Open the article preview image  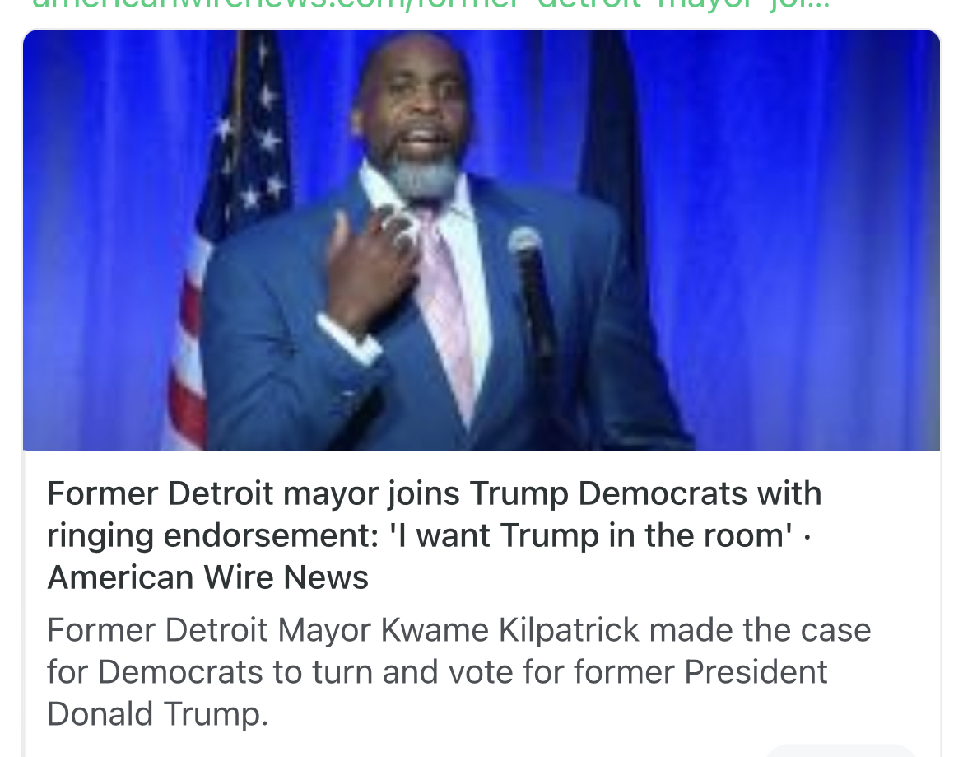tap(481, 240)
